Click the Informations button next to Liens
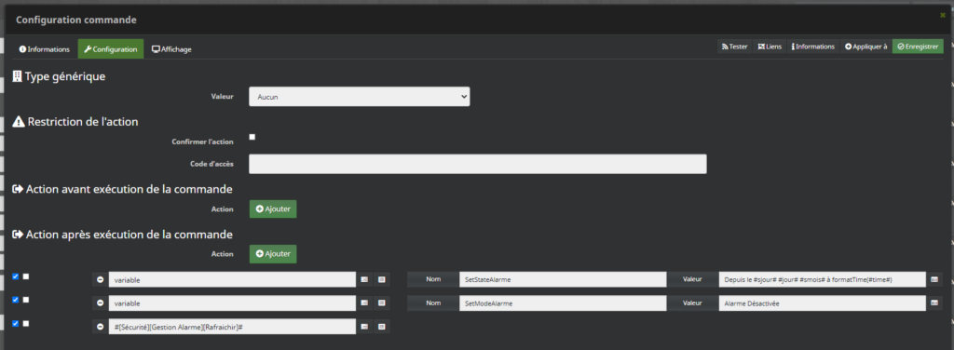Screen dimensions: 954x350 pyautogui.click(x=812, y=47)
